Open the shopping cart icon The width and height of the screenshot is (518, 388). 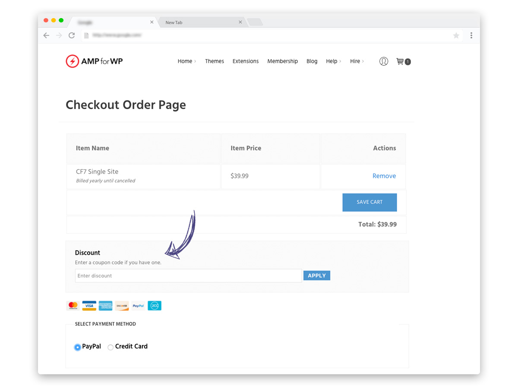coord(401,61)
